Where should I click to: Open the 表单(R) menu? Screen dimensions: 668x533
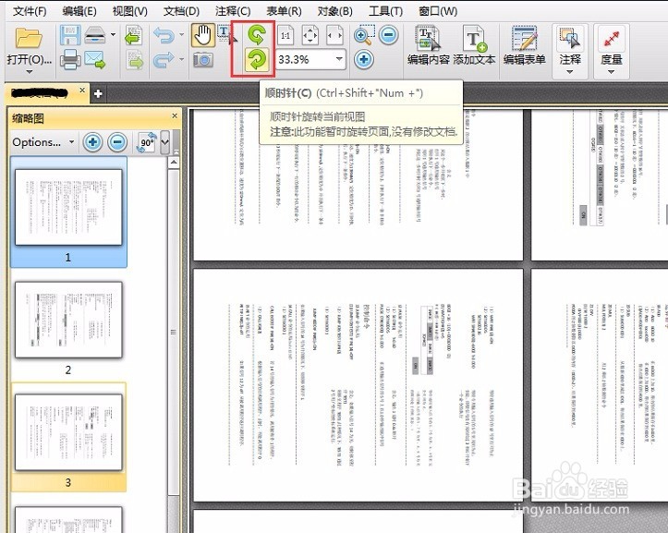pos(284,11)
